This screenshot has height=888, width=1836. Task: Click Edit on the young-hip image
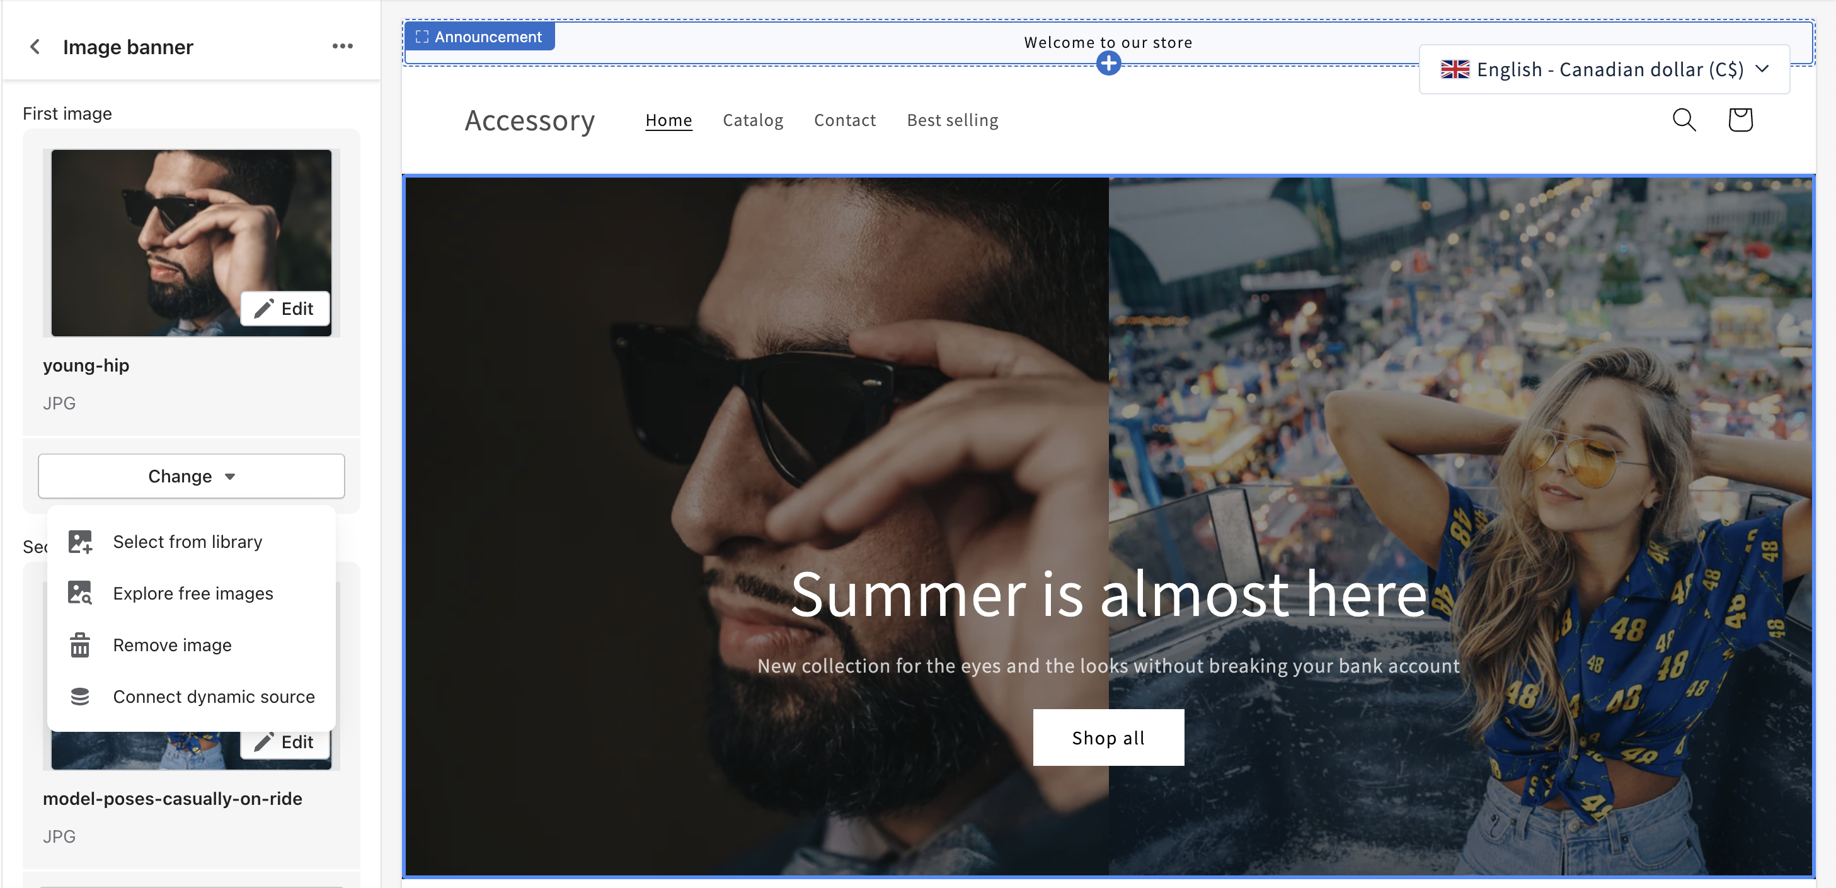point(284,309)
